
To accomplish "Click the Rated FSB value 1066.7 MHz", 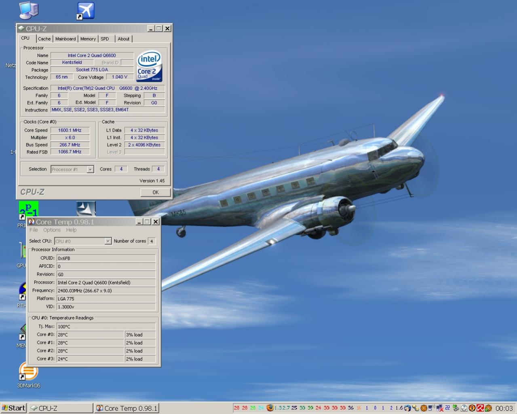I will [x=70, y=152].
